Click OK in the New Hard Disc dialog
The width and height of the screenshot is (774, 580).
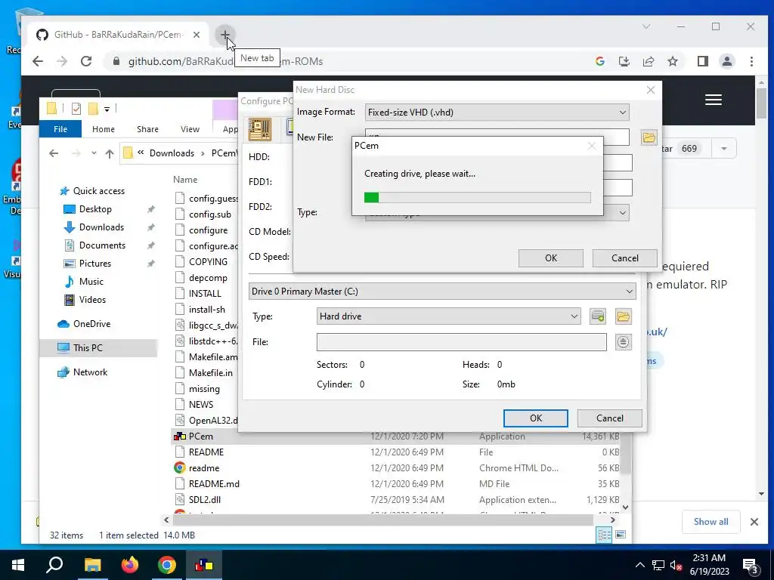tap(551, 258)
